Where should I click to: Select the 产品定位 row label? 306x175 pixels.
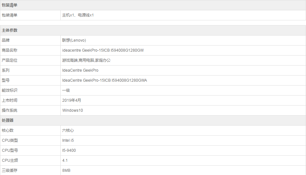(10, 60)
